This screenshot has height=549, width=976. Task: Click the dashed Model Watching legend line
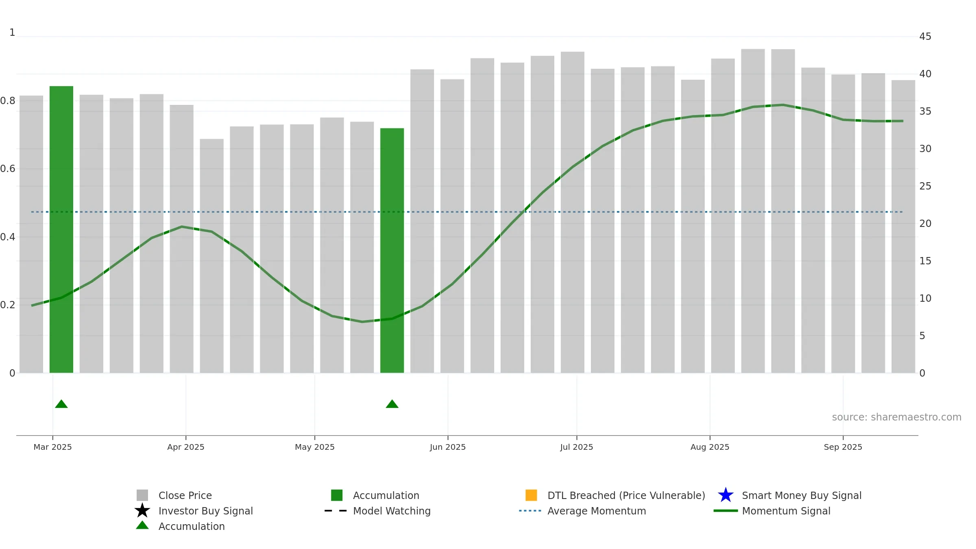click(x=336, y=511)
